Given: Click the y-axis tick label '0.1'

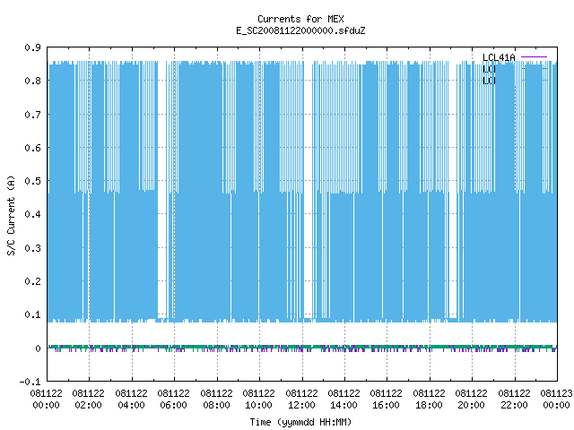Looking at the screenshot, I should (x=32, y=314).
